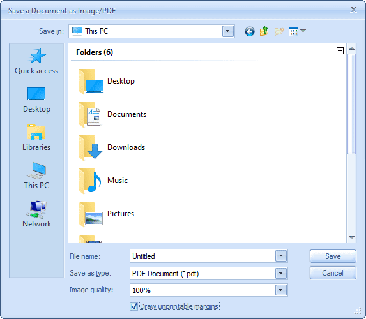This screenshot has width=366, height=319.
Task: Click the Create New Folder icon
Action: (279, 31)
